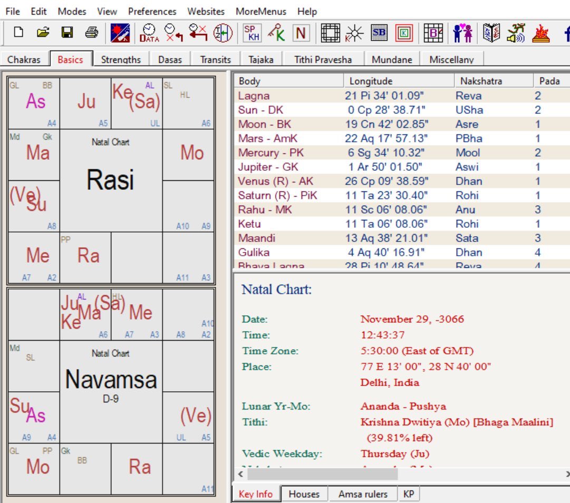The image size is (570, 503).
Task: Select the Moon - BK row
Action: pyautogui.click(x=402, y=124)
